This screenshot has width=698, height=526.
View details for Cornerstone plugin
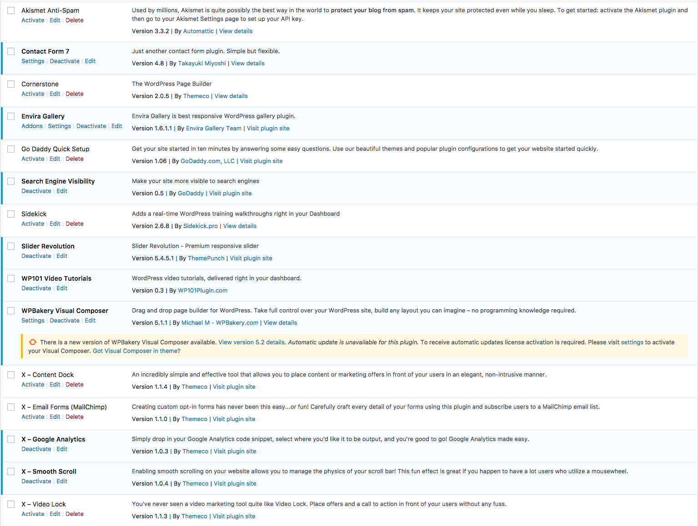(231, 96)
